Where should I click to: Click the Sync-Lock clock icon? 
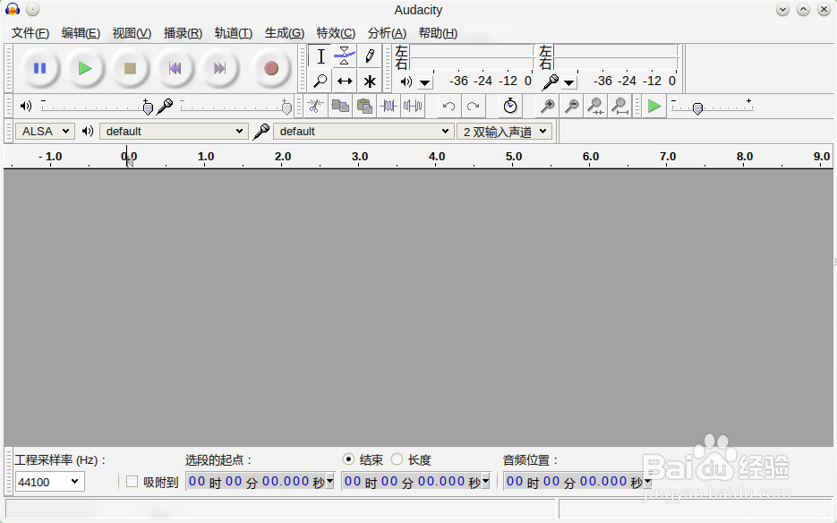coord(510,107)
